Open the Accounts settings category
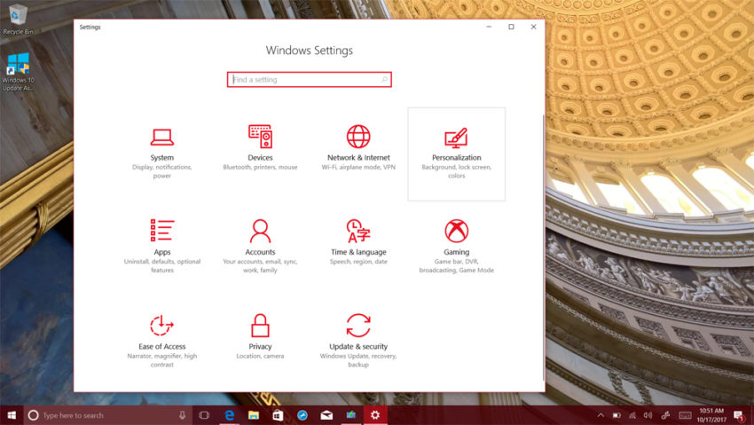The image size is (754, 425). pos(260,248)
